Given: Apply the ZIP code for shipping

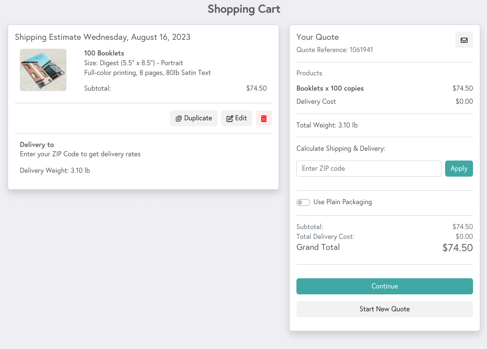Looking at the screenshot, I should [x=459, y=169].
